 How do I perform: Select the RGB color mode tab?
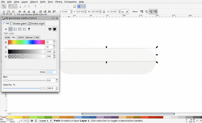(7, 37)
